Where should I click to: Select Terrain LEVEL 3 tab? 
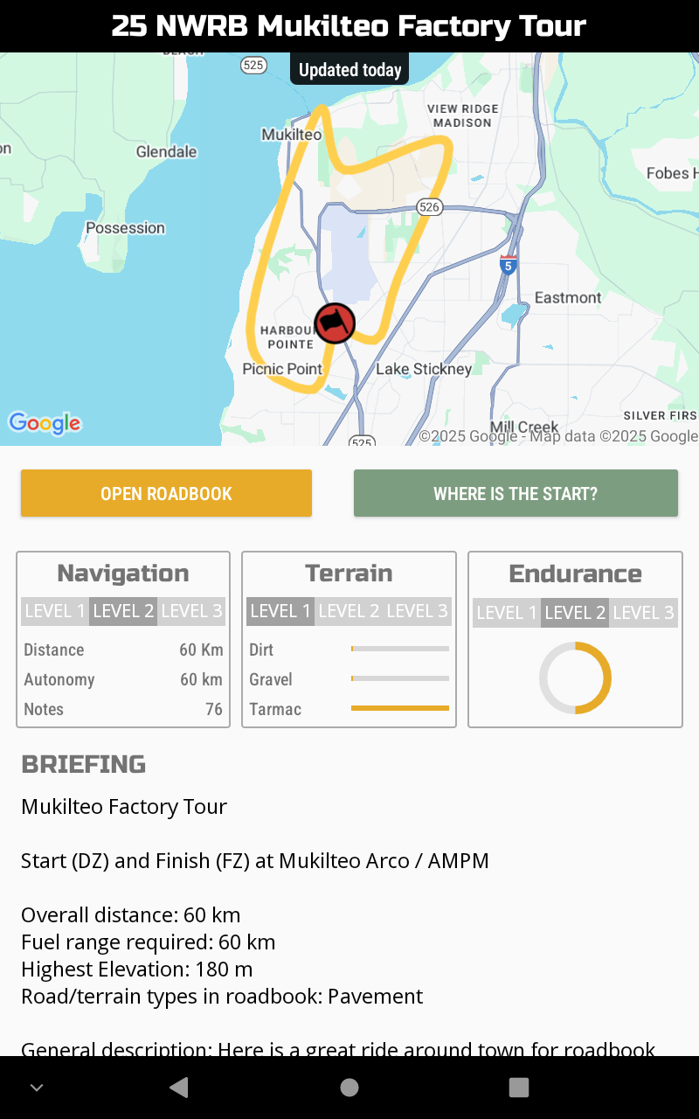coord(417,611)
